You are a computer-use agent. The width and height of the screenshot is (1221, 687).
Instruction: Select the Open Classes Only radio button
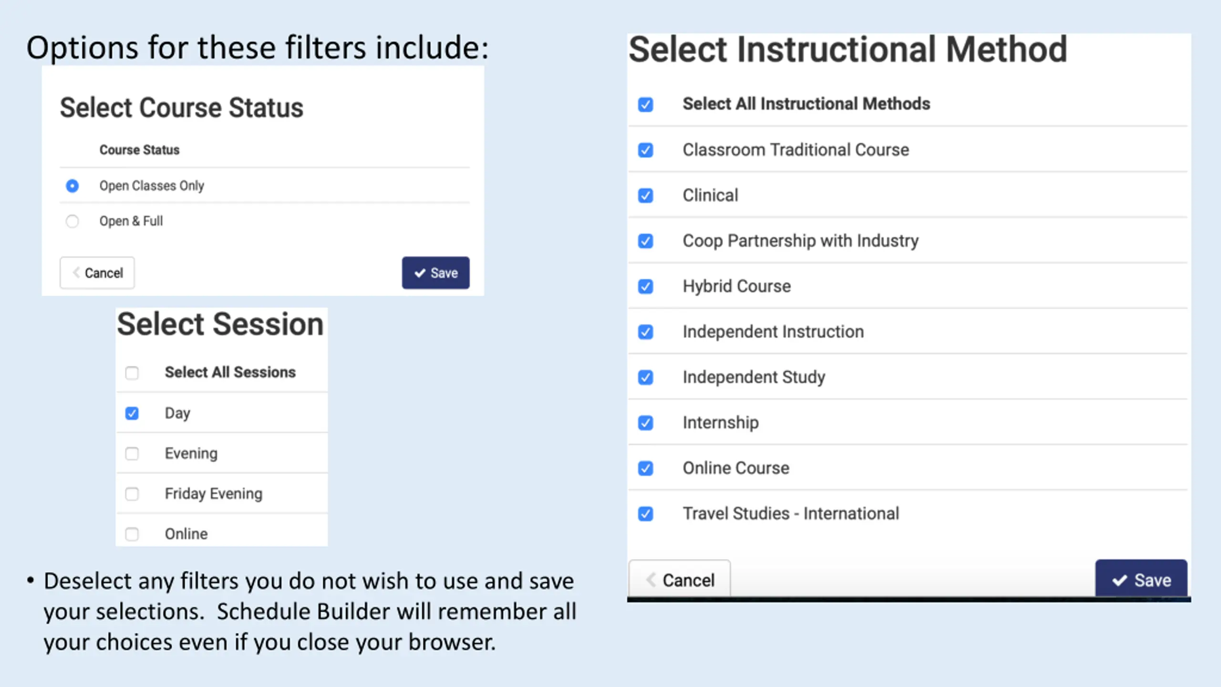pos(72,186)
